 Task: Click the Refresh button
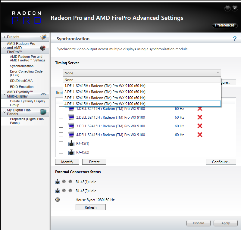tap(91, 207)
